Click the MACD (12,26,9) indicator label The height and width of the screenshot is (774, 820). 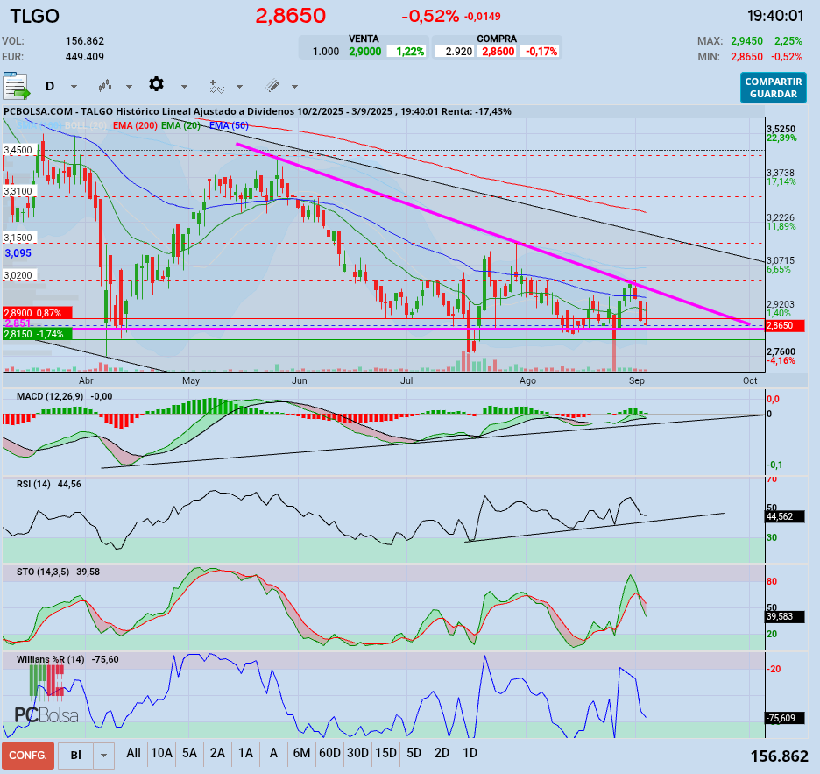(x=50, y=397)
